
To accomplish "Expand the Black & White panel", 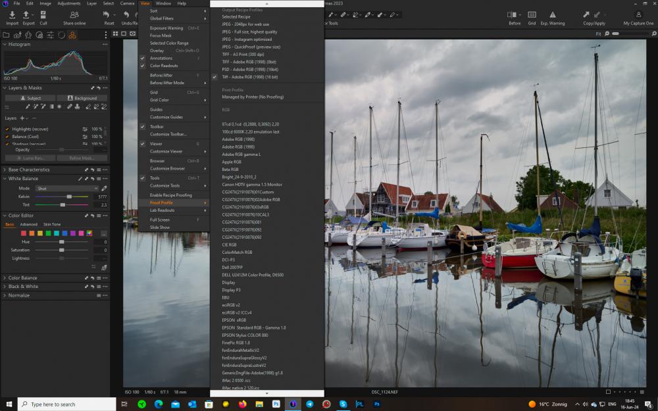I will click(5, 287).
